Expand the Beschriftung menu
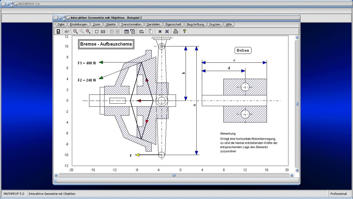Viewport: 353px width, 199px height. [195, 24]
